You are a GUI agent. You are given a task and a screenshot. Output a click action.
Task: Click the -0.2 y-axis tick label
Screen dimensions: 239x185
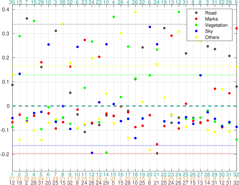tap(5, 154)
